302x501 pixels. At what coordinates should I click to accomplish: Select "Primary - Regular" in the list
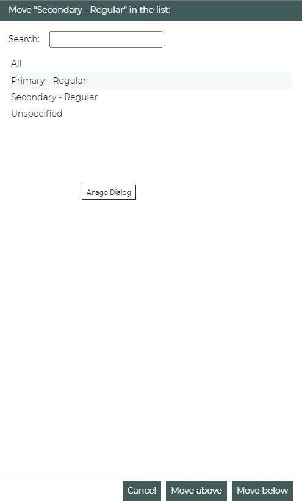coord(150,81)
